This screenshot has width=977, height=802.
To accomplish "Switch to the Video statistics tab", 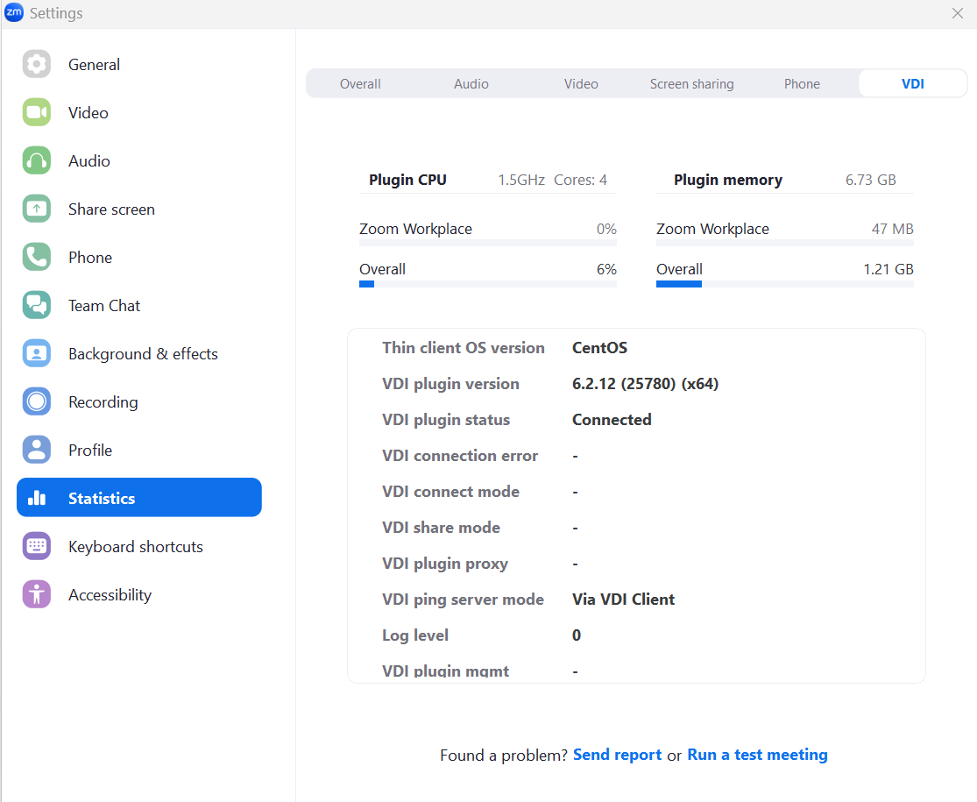I will [x=581, y=83].
